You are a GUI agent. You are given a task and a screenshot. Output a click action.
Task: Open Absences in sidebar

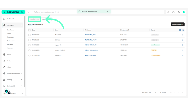(10, 48)
